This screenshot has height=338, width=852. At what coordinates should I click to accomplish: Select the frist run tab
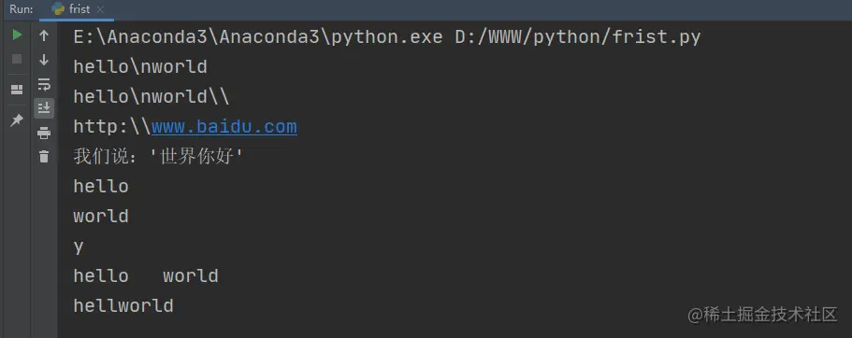click(x=77, y=9)
